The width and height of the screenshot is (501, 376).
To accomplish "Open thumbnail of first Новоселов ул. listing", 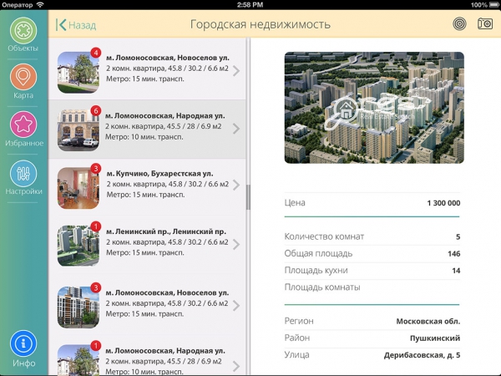I will pos(78,73).
